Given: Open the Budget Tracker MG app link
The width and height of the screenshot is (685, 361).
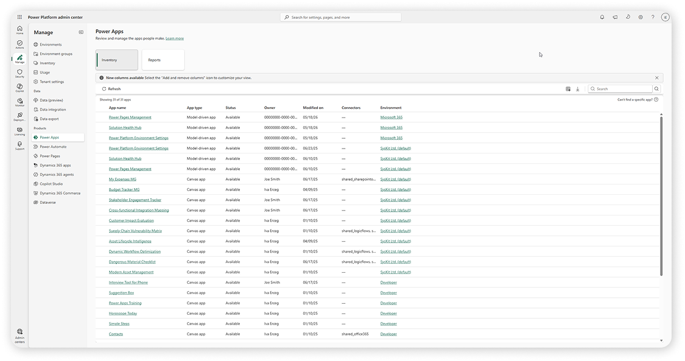Looking at the screenshot, I should pyautogui.click(x=124, y=189).
